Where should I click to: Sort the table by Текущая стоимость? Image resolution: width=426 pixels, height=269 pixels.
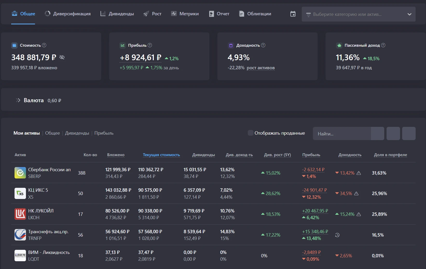(x=161, y=155)
